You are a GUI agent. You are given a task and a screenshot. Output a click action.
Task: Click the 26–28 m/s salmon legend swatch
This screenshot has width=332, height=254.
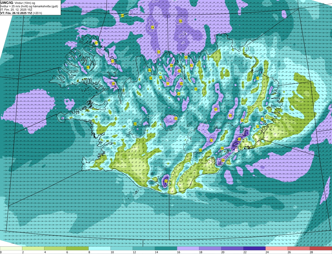(x=299, y=249)
